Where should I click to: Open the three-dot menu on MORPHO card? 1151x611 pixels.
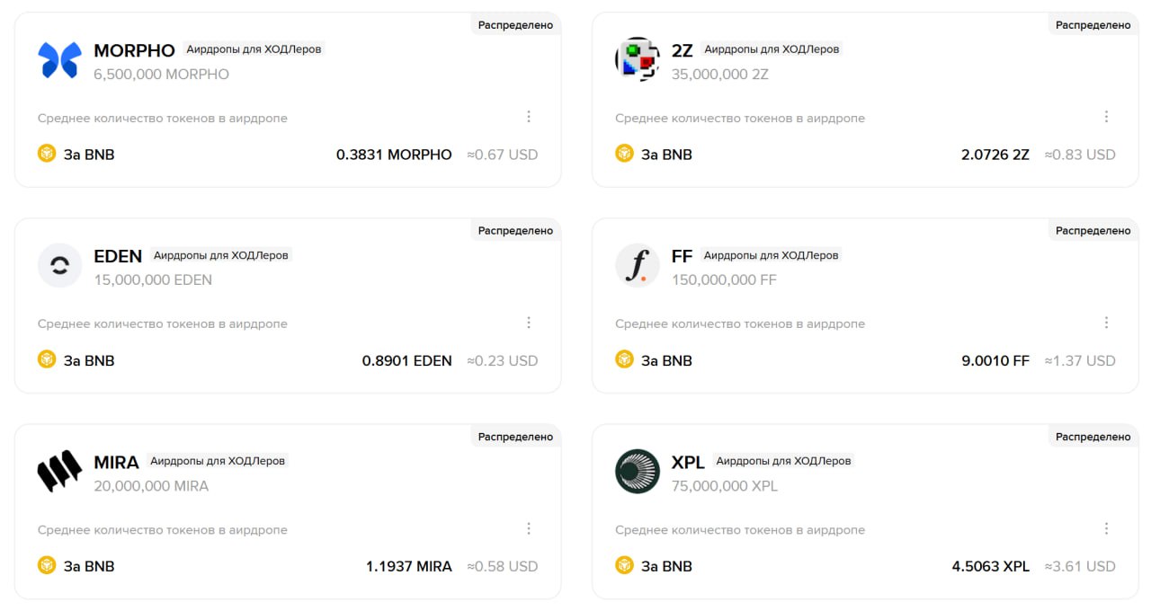pyautogui.click(x=529, y=117)
